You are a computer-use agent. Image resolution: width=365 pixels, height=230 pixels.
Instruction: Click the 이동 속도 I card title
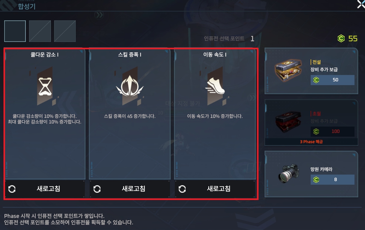click(215, 55)
